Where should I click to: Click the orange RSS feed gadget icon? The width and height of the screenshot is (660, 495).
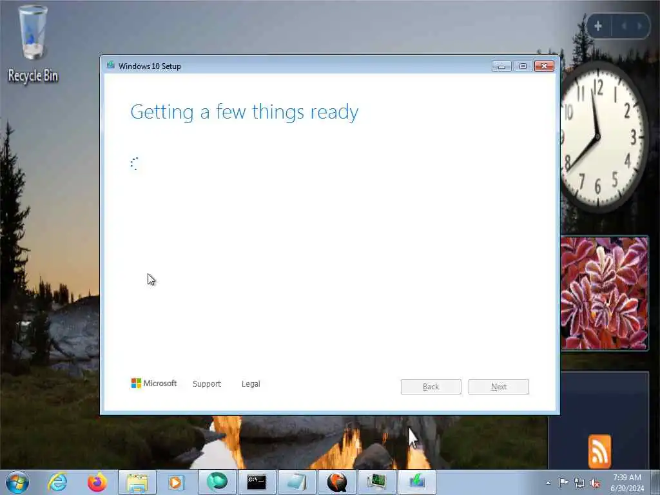(599, 451)
